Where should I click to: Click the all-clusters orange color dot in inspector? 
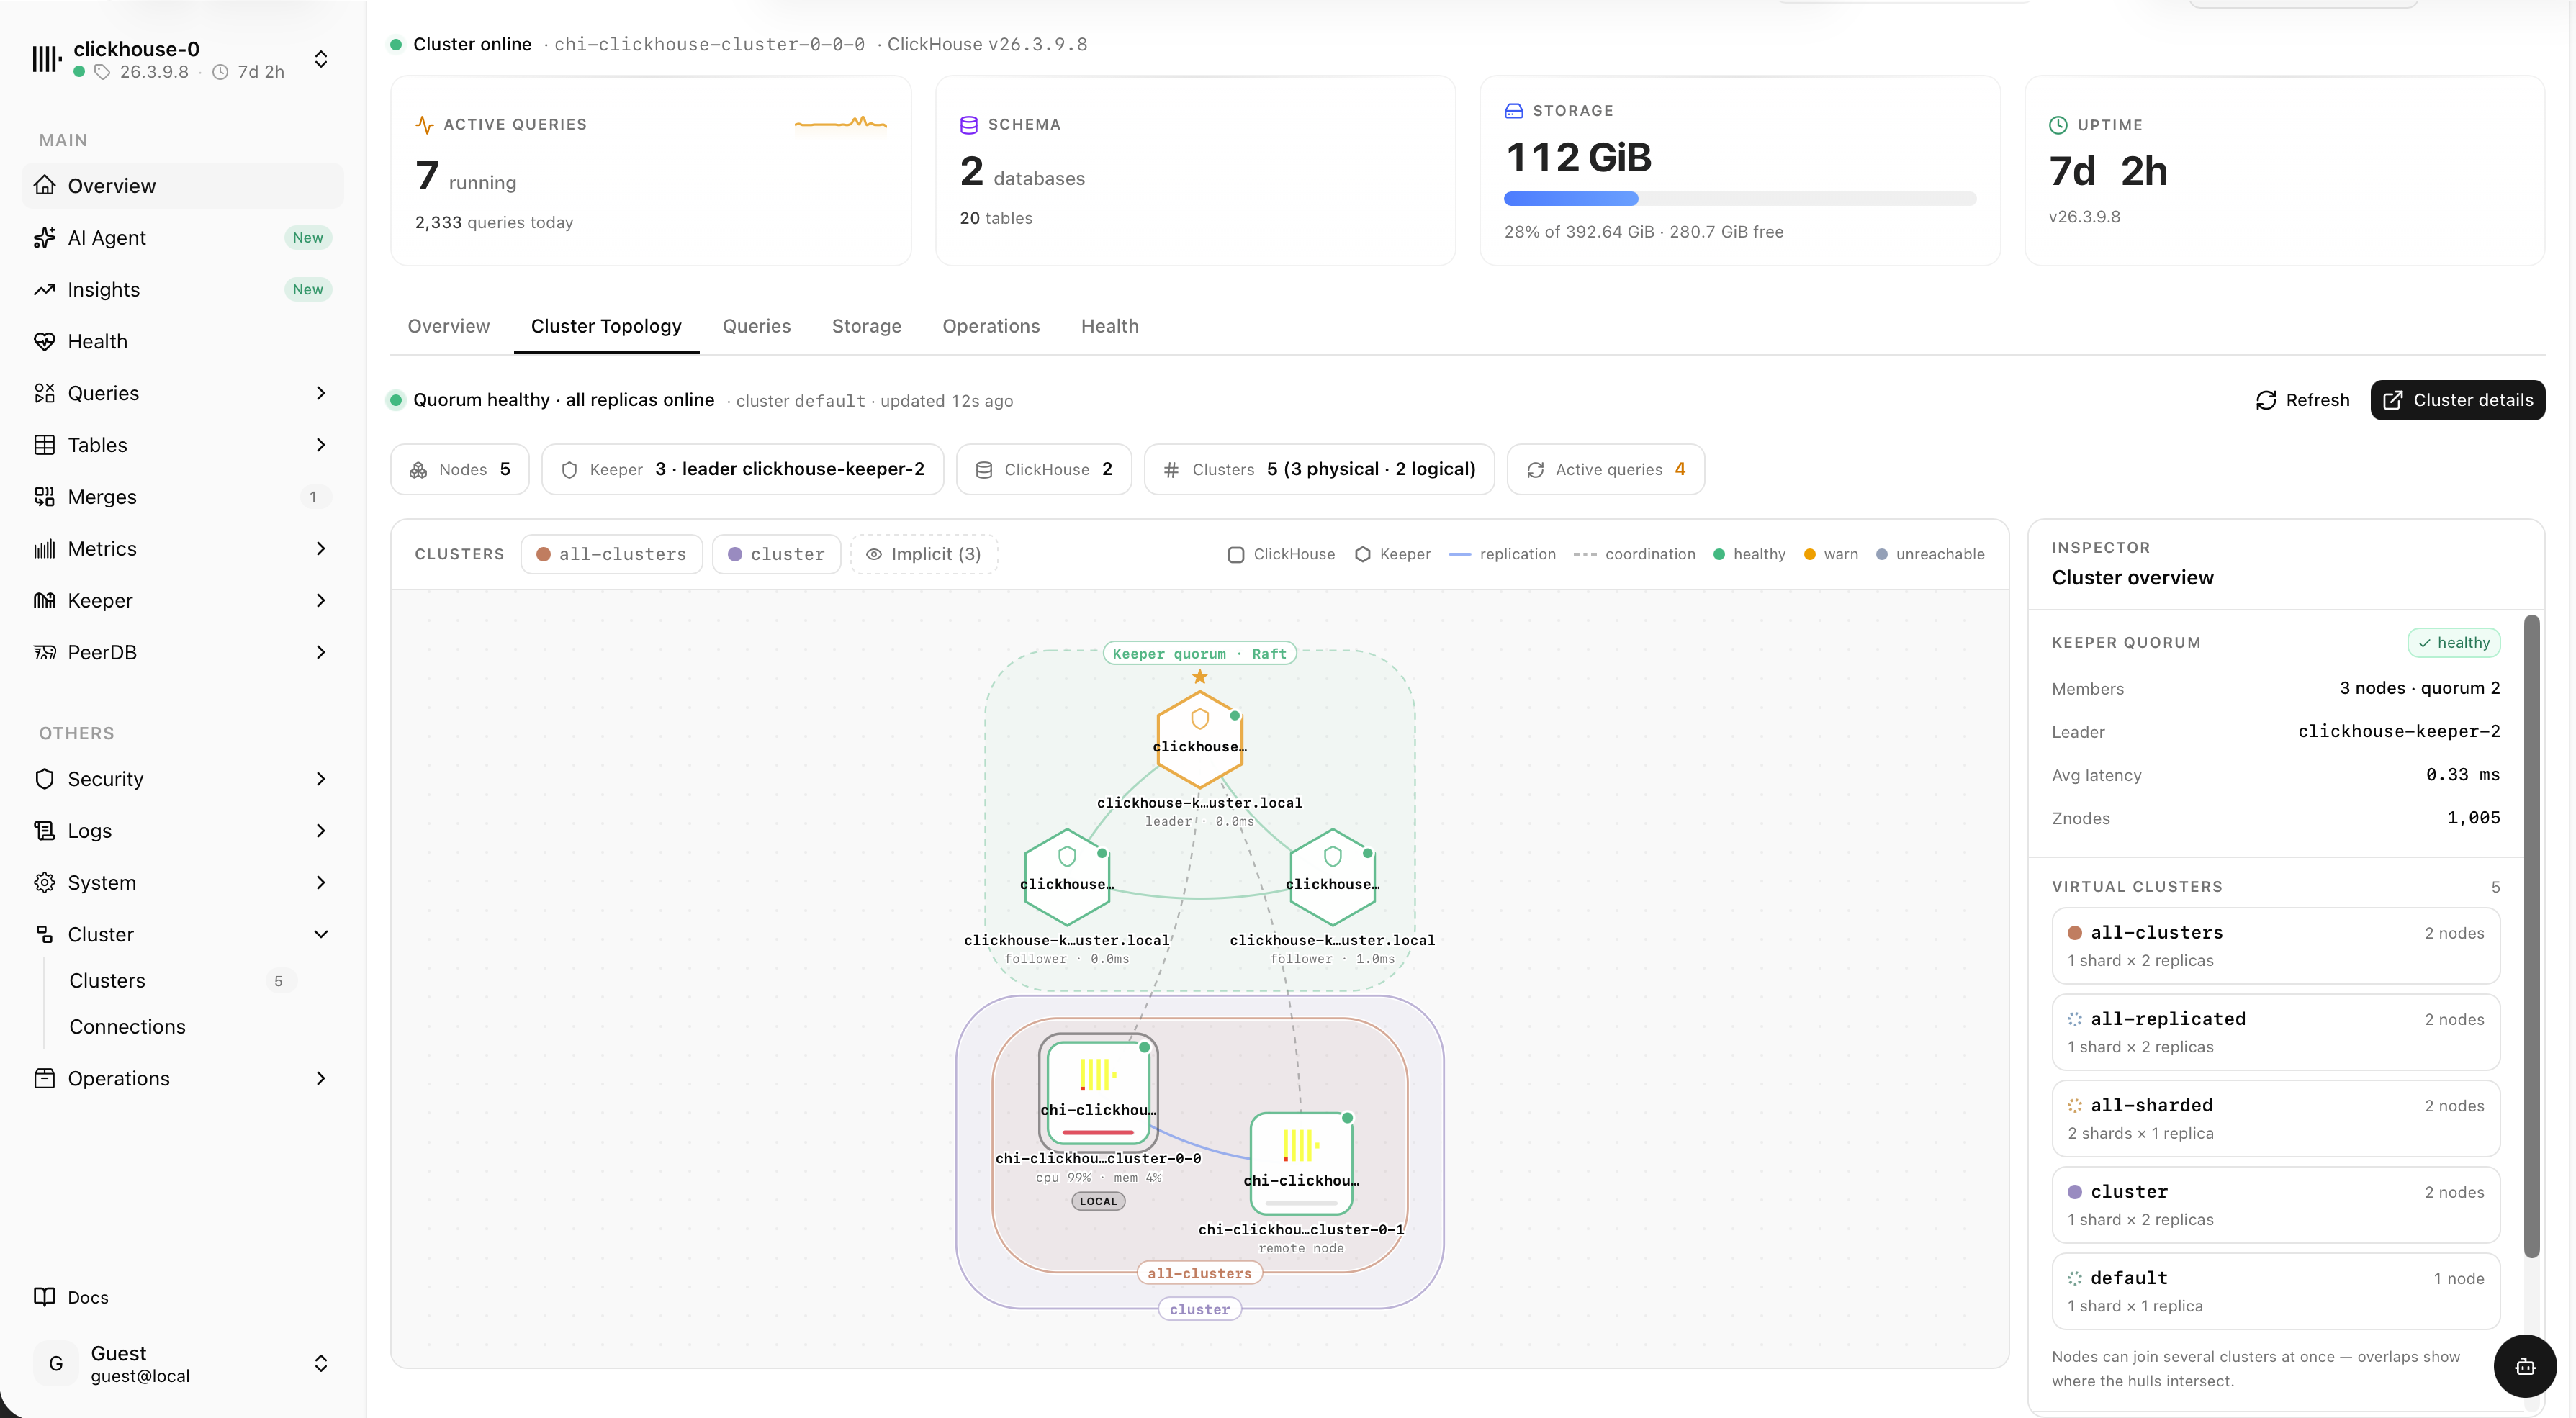coord(2074,933)
